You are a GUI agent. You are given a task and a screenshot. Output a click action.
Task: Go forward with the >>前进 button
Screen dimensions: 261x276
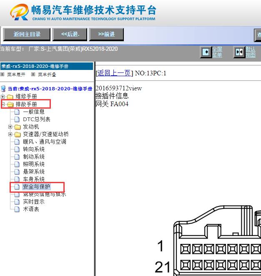106,34
